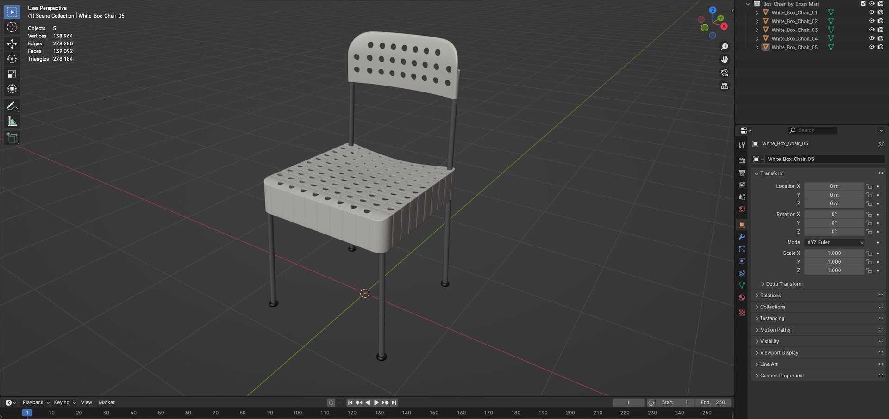
Task: Open the World properties tab icon
Action: [x=742, y=209]
